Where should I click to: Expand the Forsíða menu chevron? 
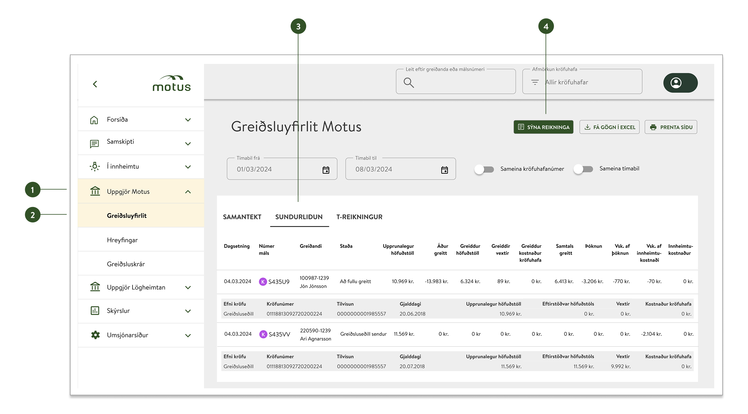(188, 120)
